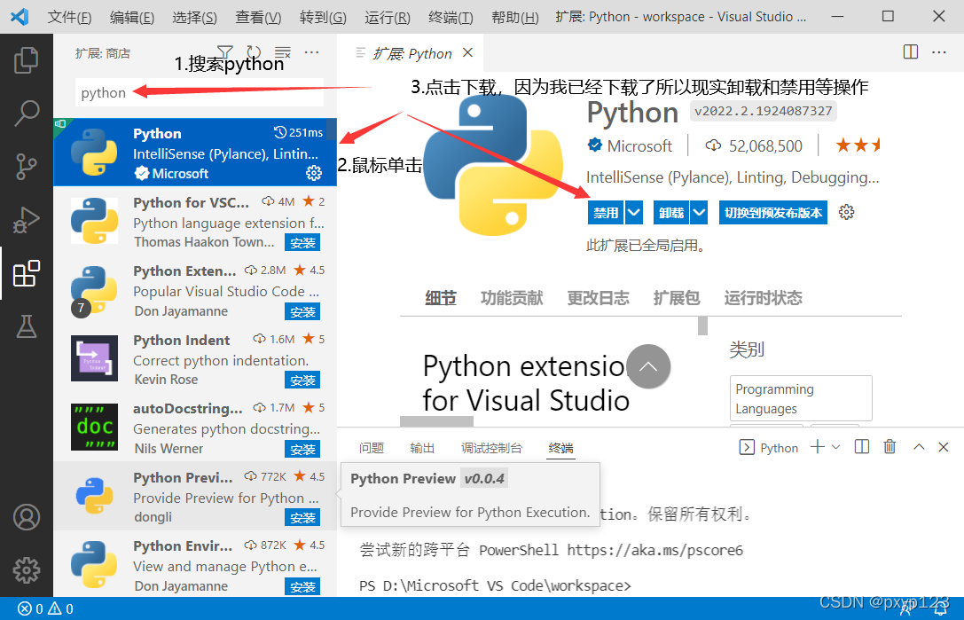Switch to the 调试控制台 panel tab
964x620 pixels.
pyautogui.click(x=492, y=448)
